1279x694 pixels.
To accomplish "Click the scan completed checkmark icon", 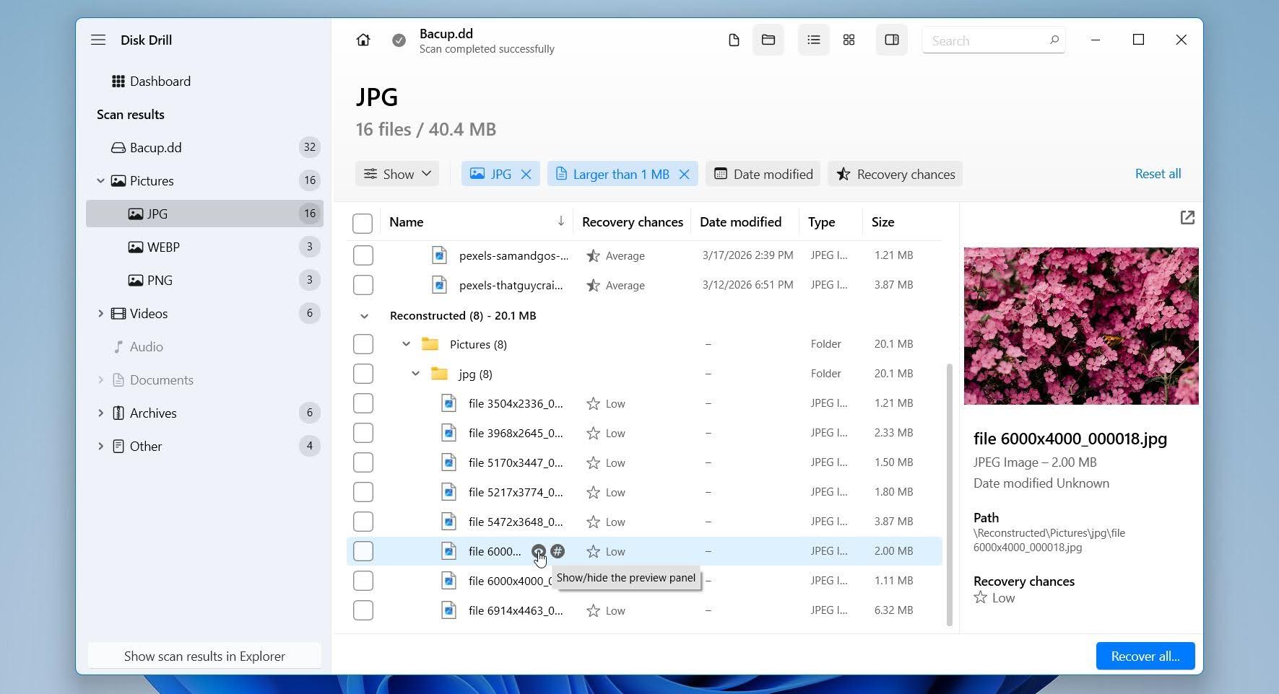I will click(399, 40).
